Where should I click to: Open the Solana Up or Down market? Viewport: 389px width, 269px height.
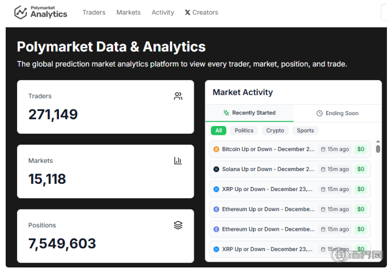coord(268,169)
